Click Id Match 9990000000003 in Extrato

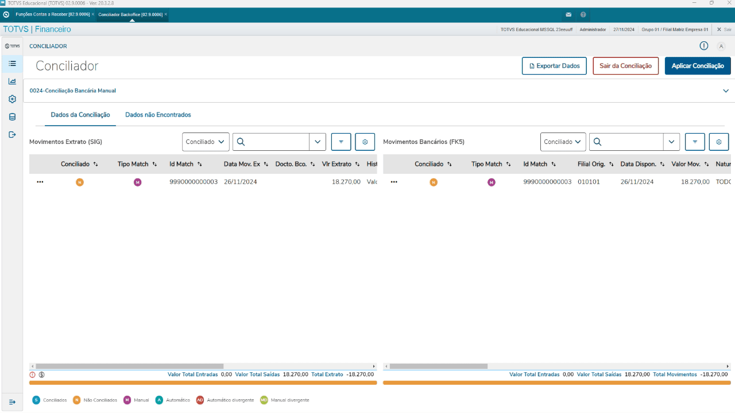tap(194, 182)
